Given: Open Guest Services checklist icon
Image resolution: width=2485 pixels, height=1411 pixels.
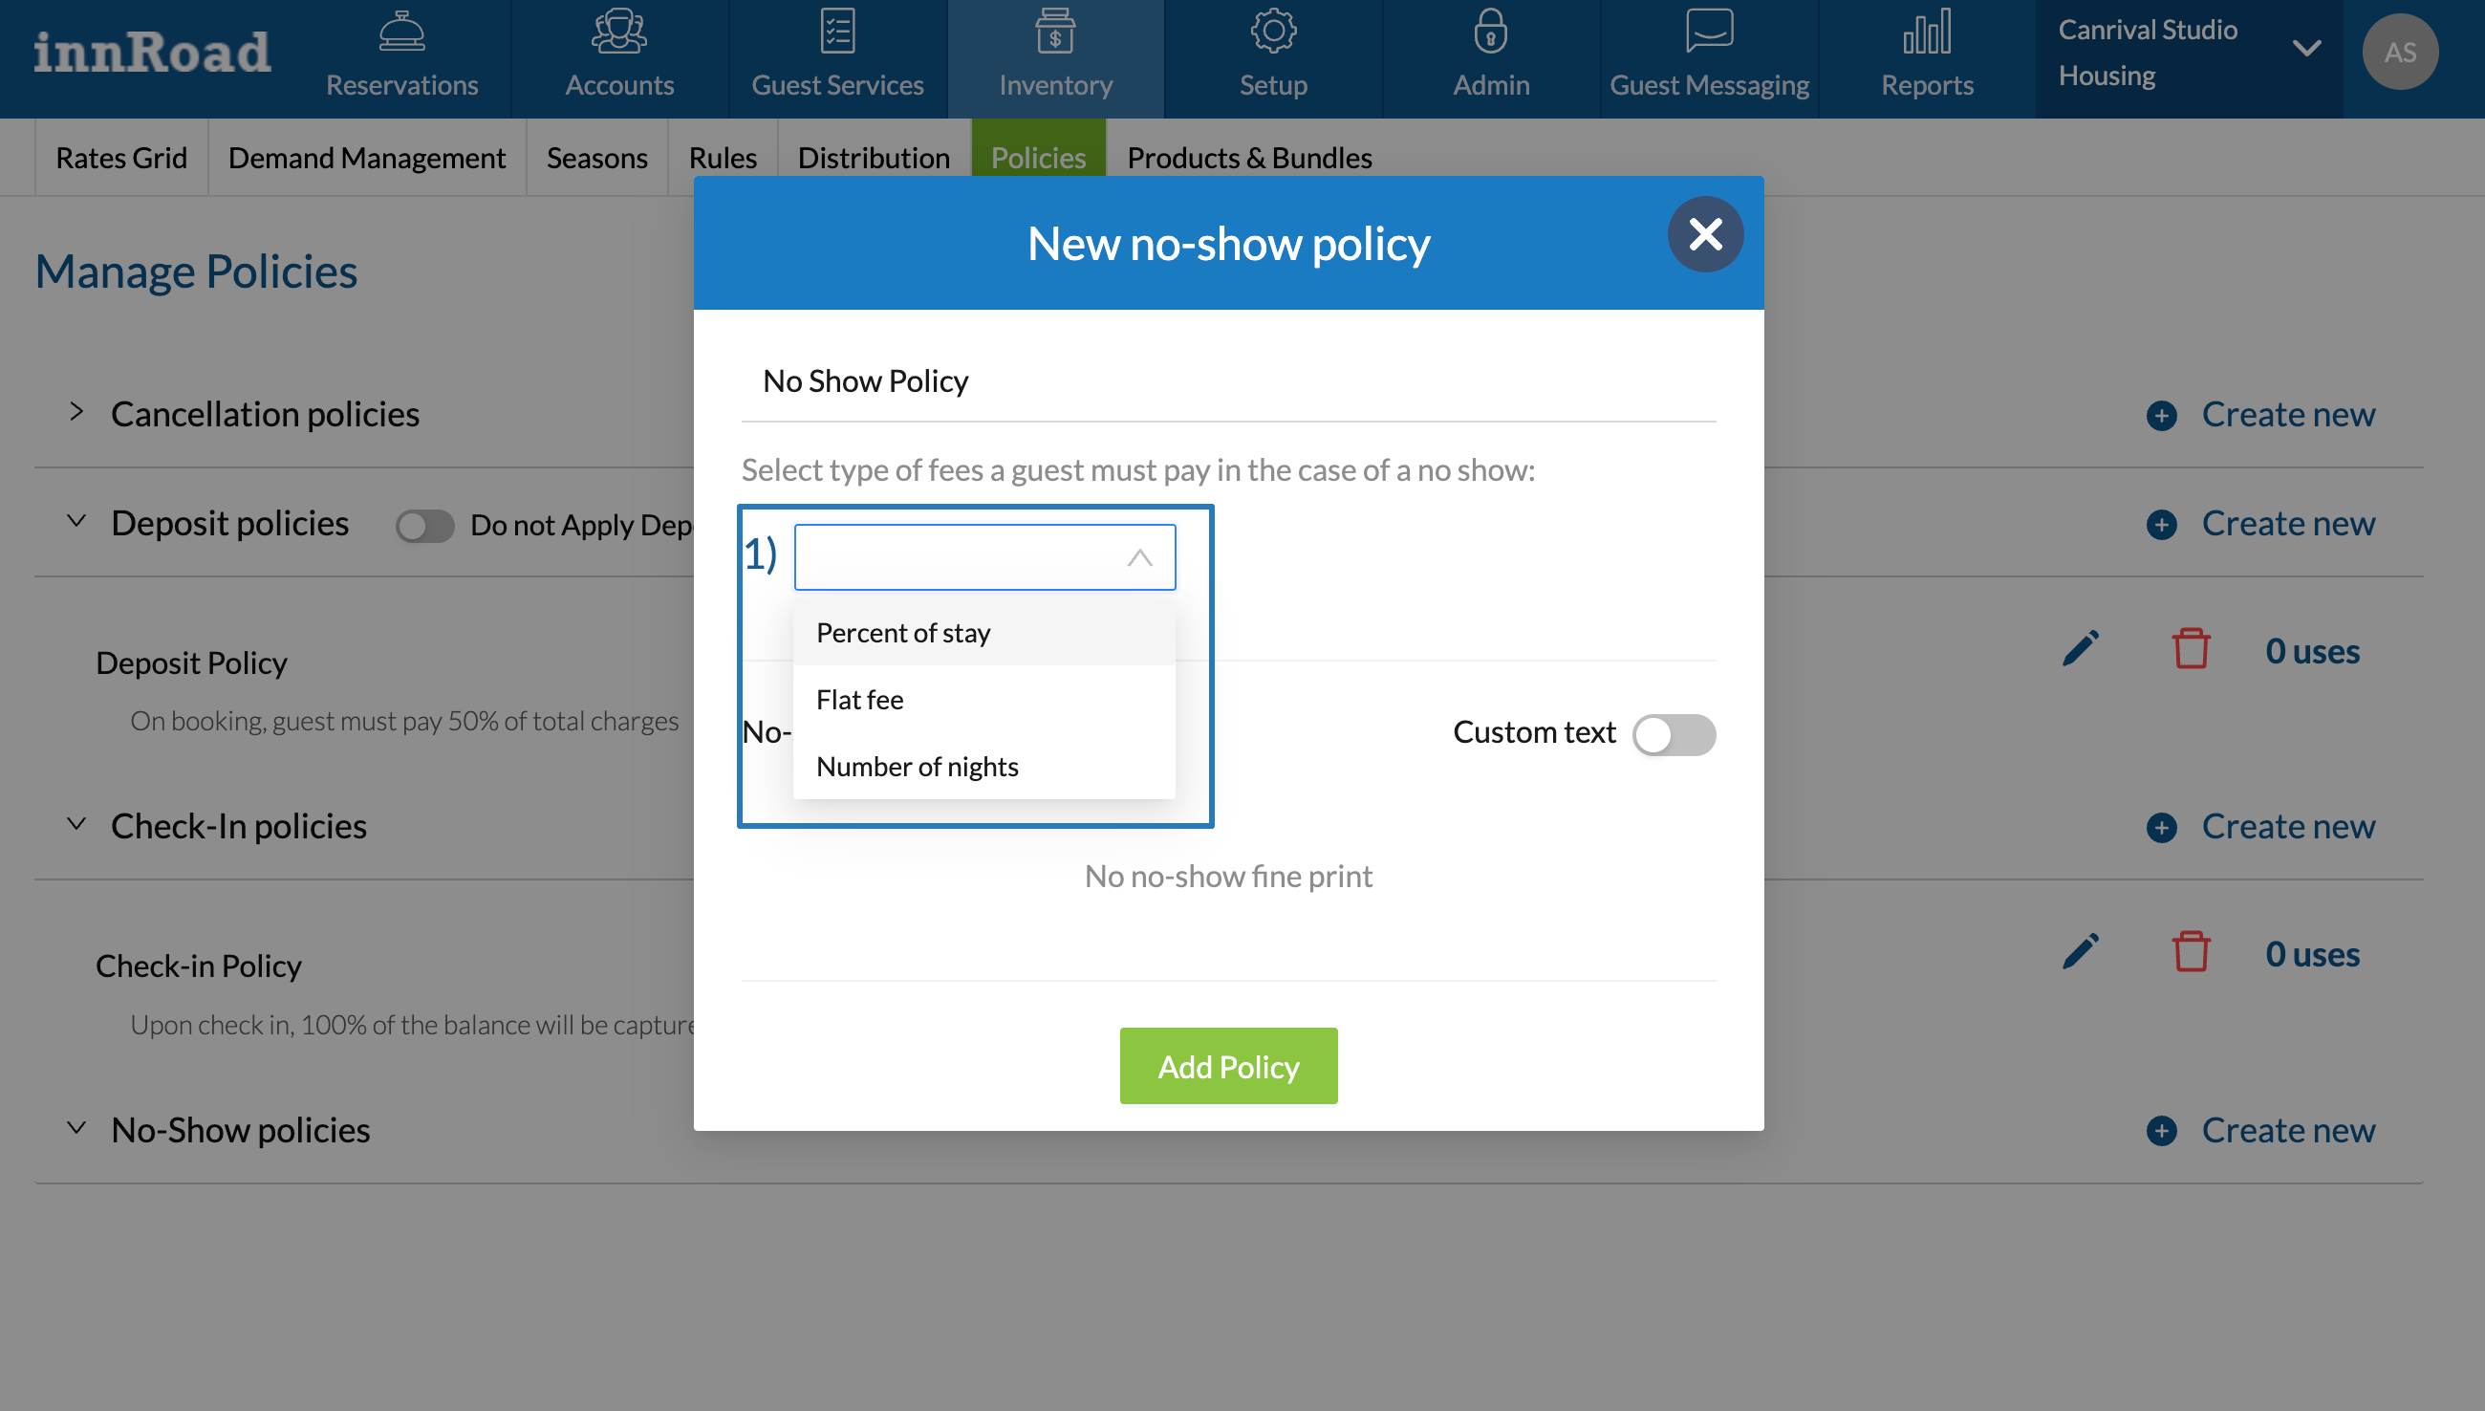Looking at the screenshot, I should 837,32.
